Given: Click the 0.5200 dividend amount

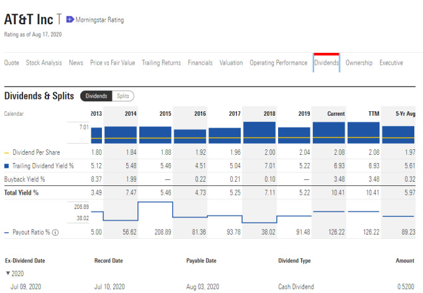Looking at the screenshot, I should click(x=406, y=287).
